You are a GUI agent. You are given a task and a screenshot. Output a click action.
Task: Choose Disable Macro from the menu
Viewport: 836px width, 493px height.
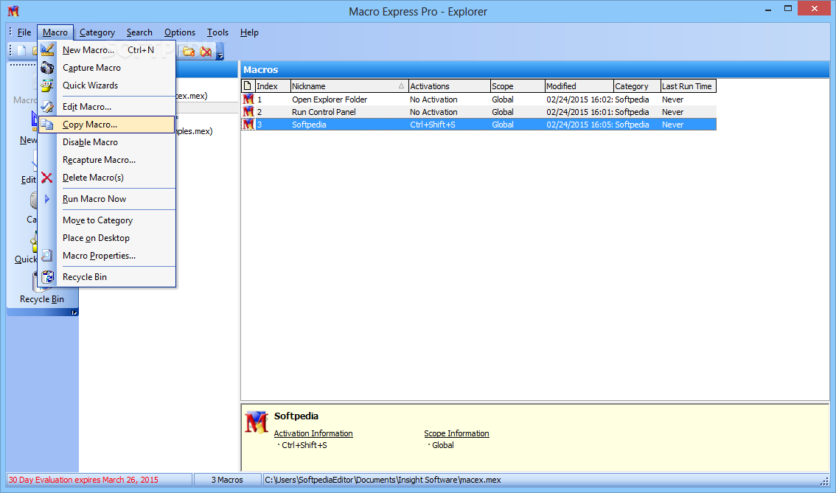tap(107, 142)
